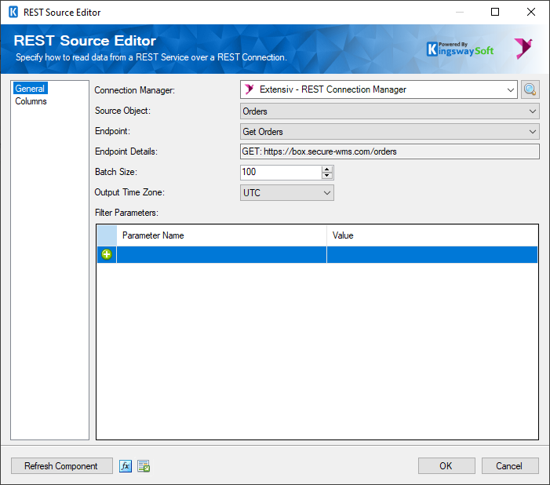Switch to the Columns page

(x=31, y=101)
